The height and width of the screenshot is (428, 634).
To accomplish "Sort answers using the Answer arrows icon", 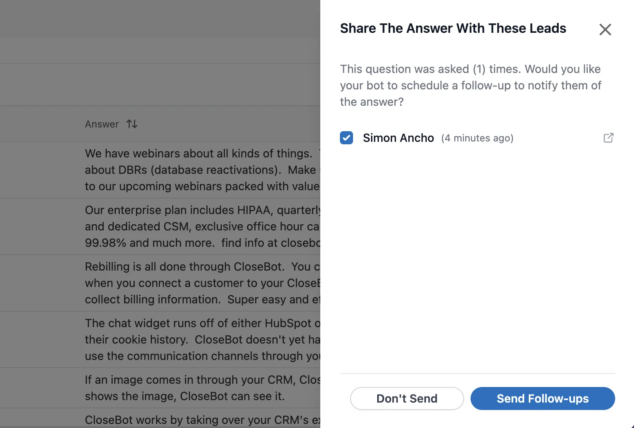I will pos(132,124).
